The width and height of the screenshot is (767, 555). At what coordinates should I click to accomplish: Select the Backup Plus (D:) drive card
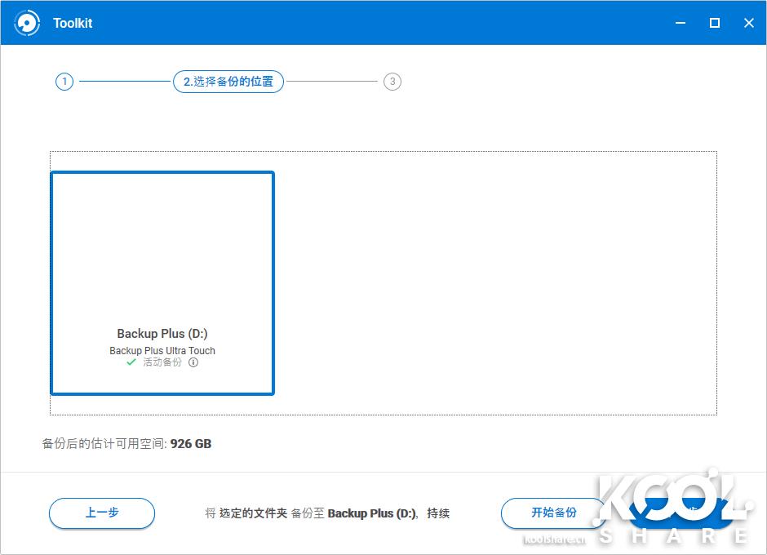tap(162, 282)
